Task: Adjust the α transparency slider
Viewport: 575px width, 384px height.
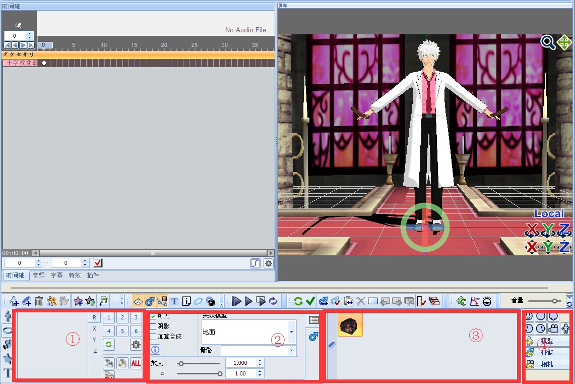Action: pos(199,374)
